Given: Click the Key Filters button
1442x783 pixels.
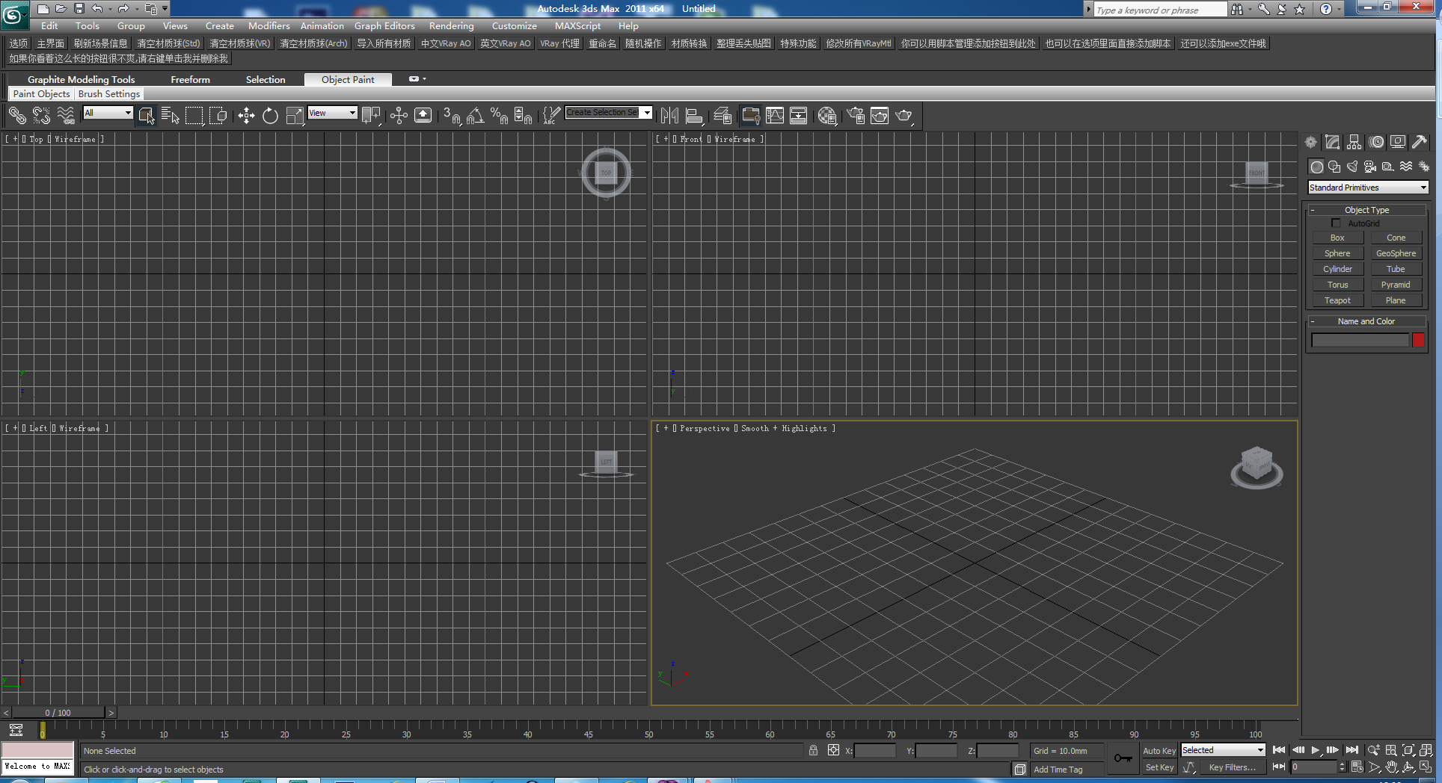Looking at the screenshot, I should 1232,767.
